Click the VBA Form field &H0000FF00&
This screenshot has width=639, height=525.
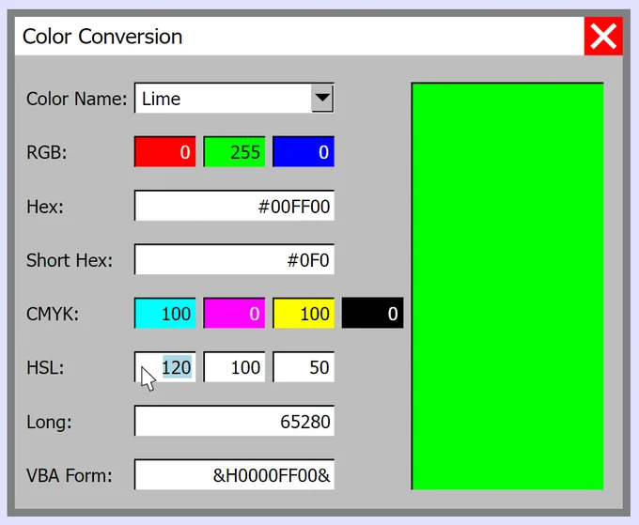click(234, 474)
